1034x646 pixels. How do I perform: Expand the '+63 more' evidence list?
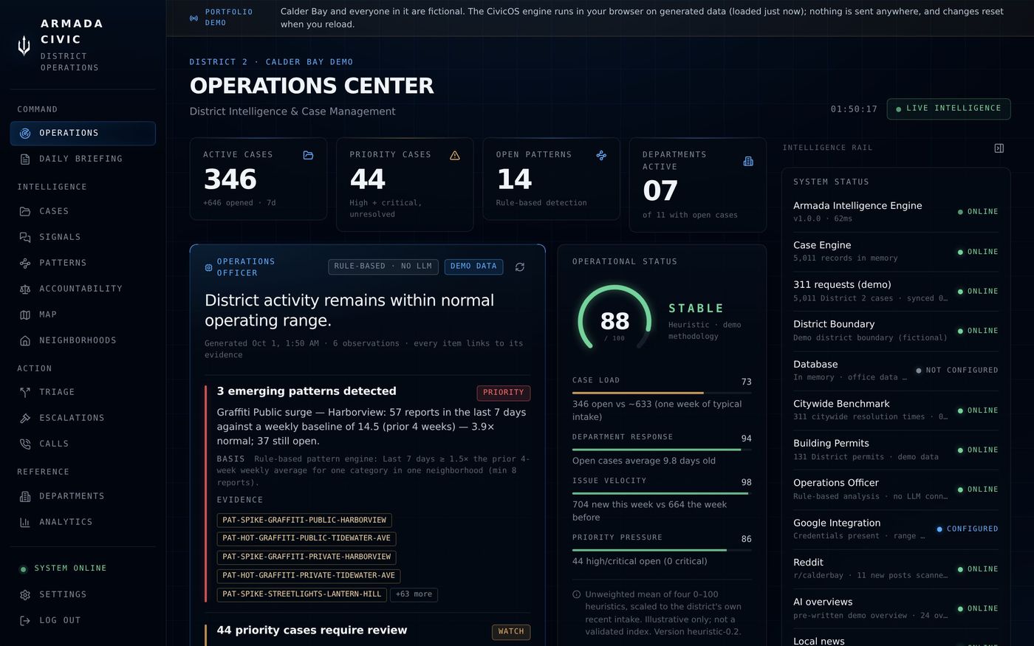[x=414, y=594]
